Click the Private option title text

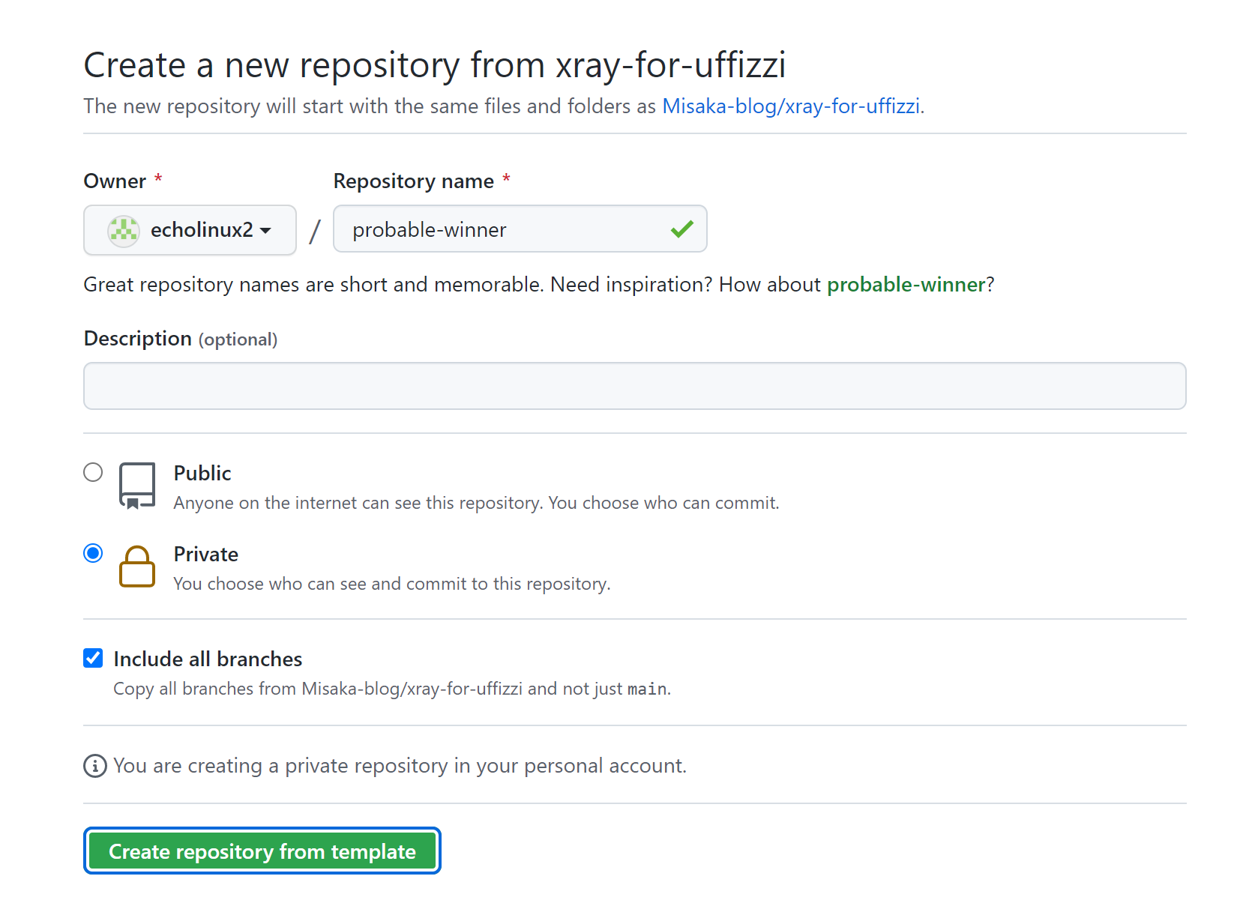click(206, 555)
